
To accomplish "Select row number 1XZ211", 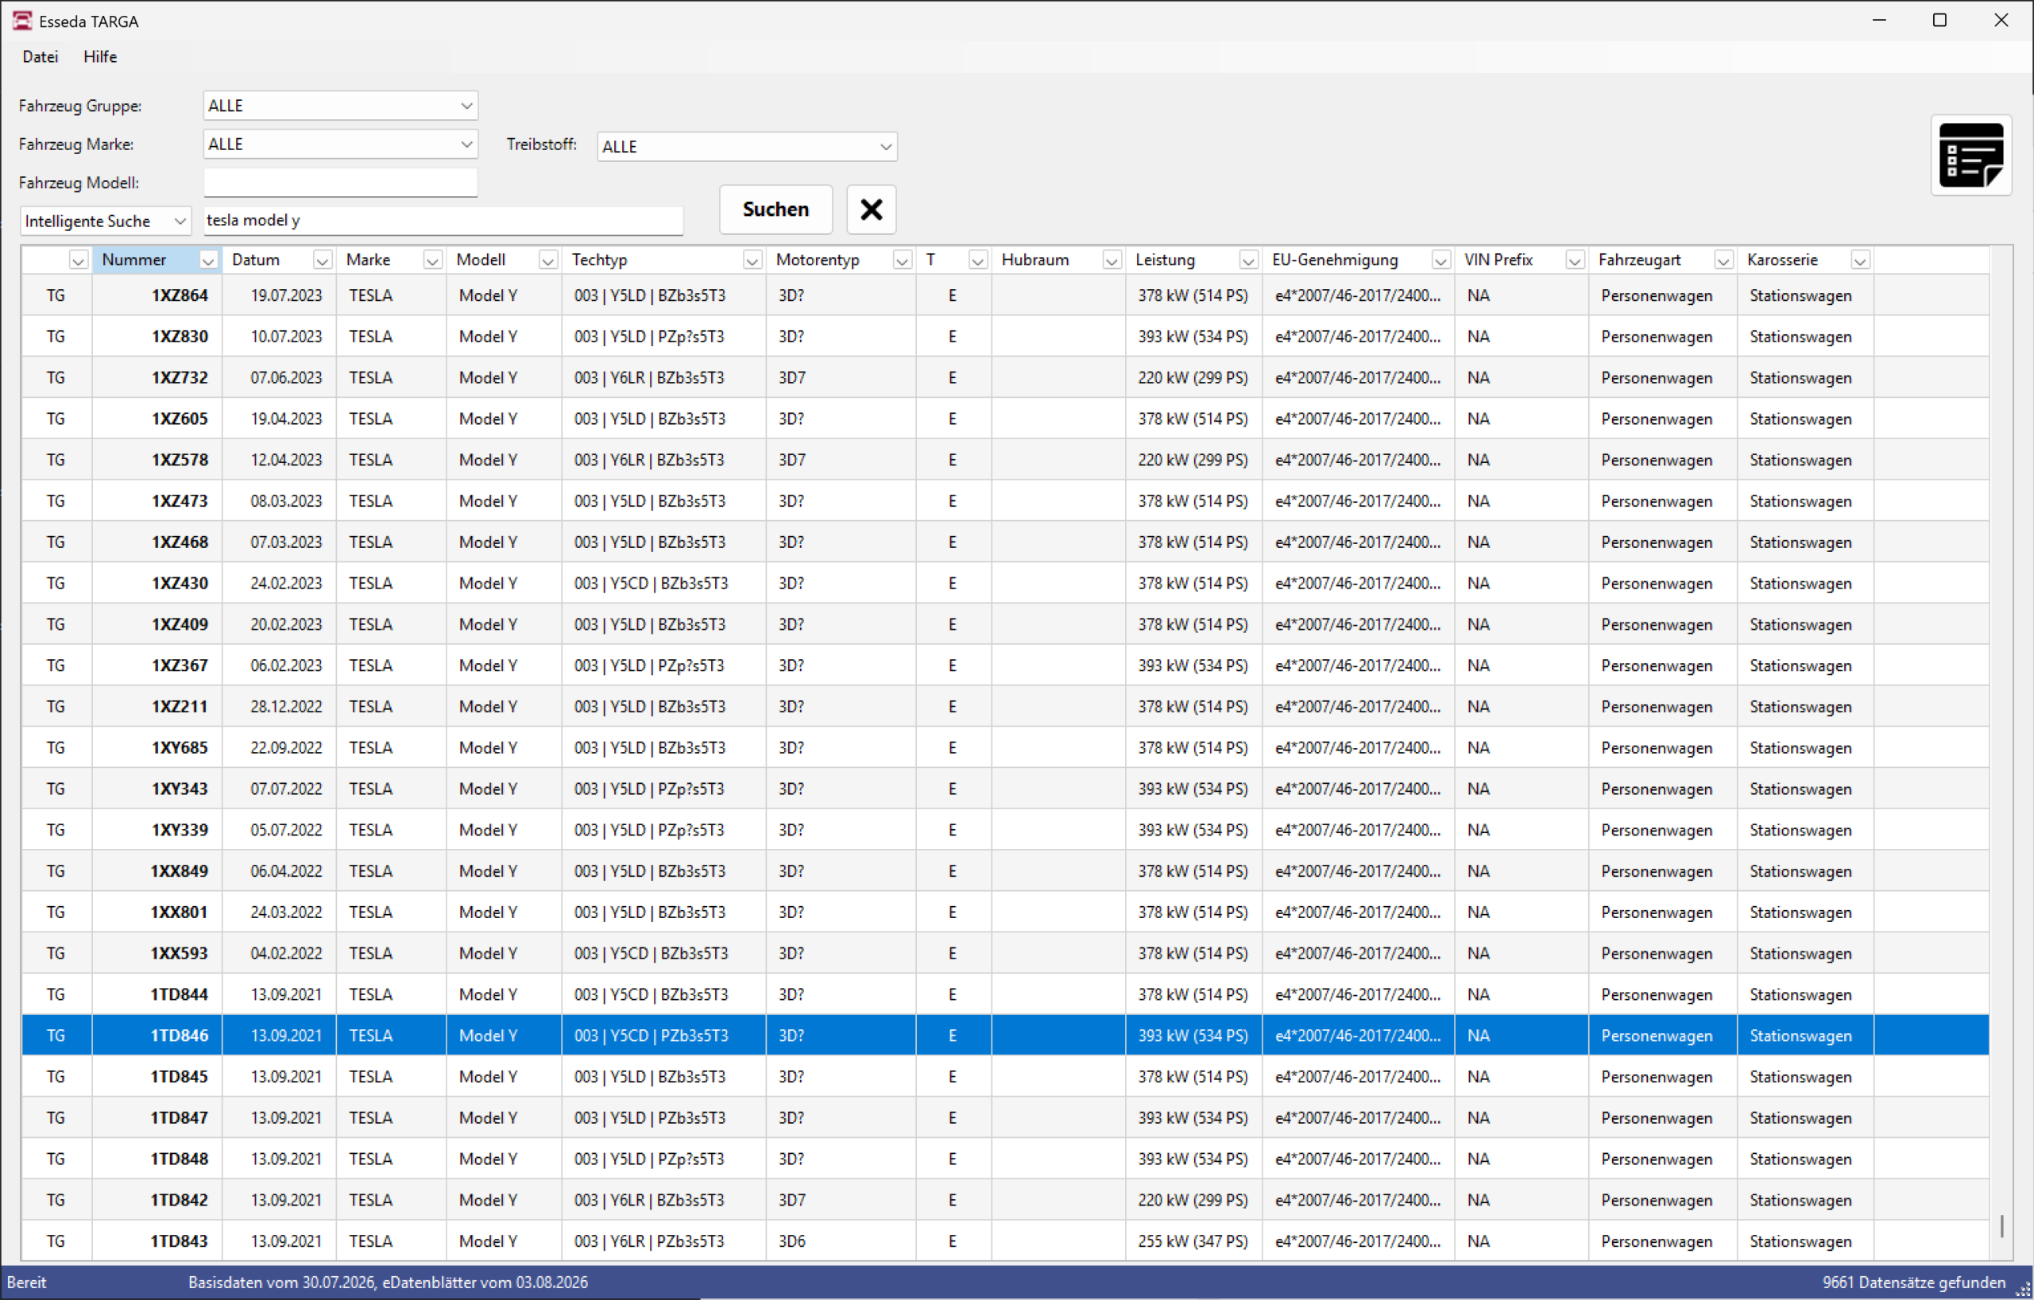I will coord(1005,707).
